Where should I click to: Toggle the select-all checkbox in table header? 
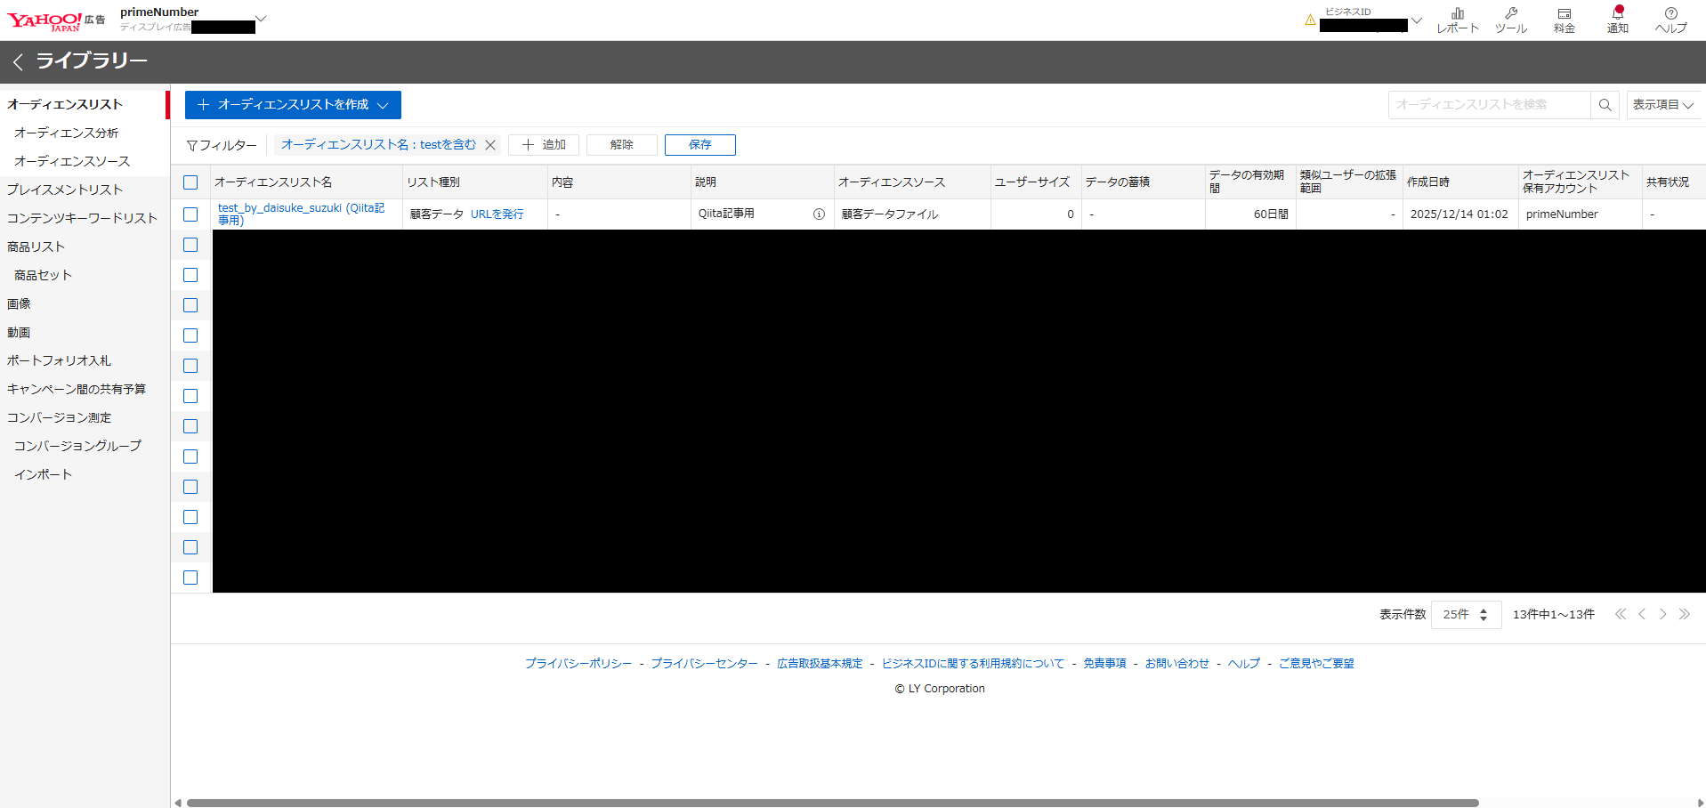coord(190,182)
